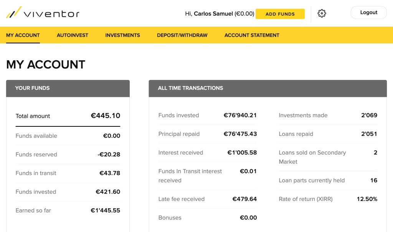
Task: Click the Carlos Samuel user name
Action: point(213,14)
